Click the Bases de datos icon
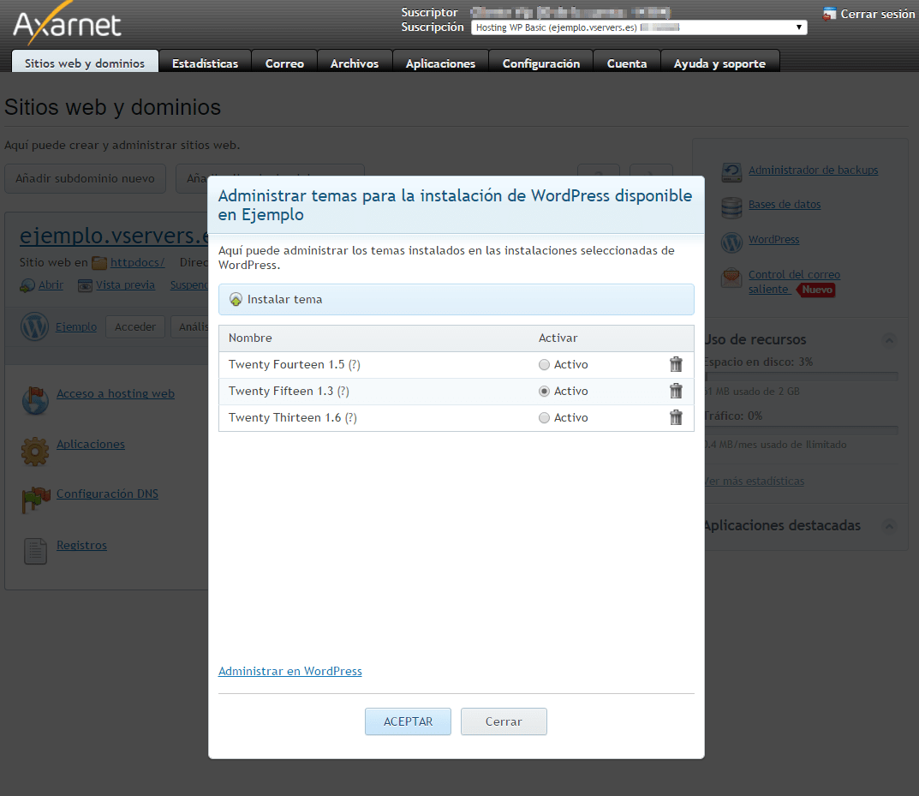The height and width of the screenshot is (796, 919). click(x=731, y=206)
